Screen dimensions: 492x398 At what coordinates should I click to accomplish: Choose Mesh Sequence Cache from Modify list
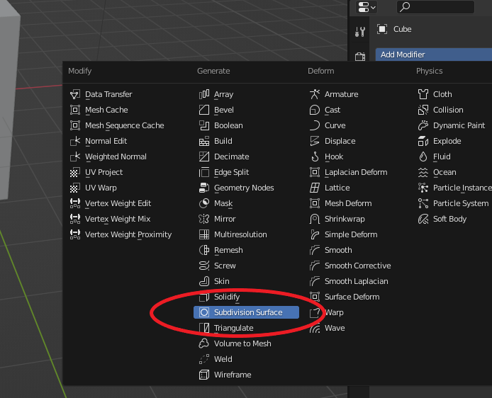click(x=125, y=125)
